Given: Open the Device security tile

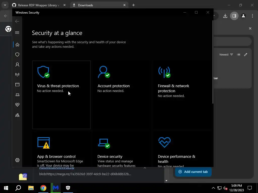Looking at the screenshot, I should tap(122, 149).
